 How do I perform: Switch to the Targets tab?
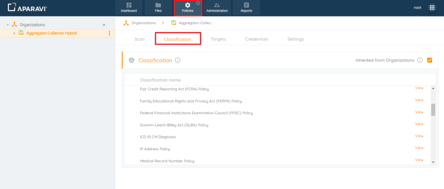click(x=219, y=39)
